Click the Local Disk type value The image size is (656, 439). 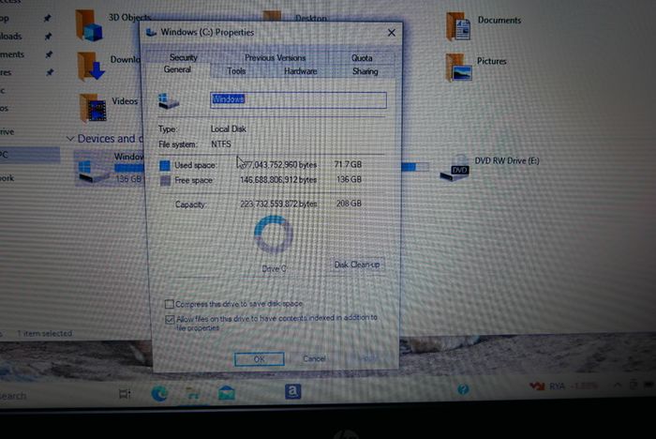(229, 129)
